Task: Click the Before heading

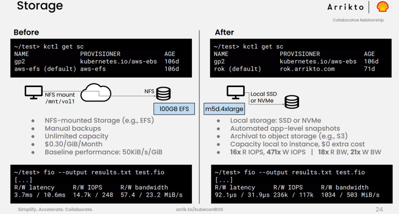Action: click(x=26, y=32)
